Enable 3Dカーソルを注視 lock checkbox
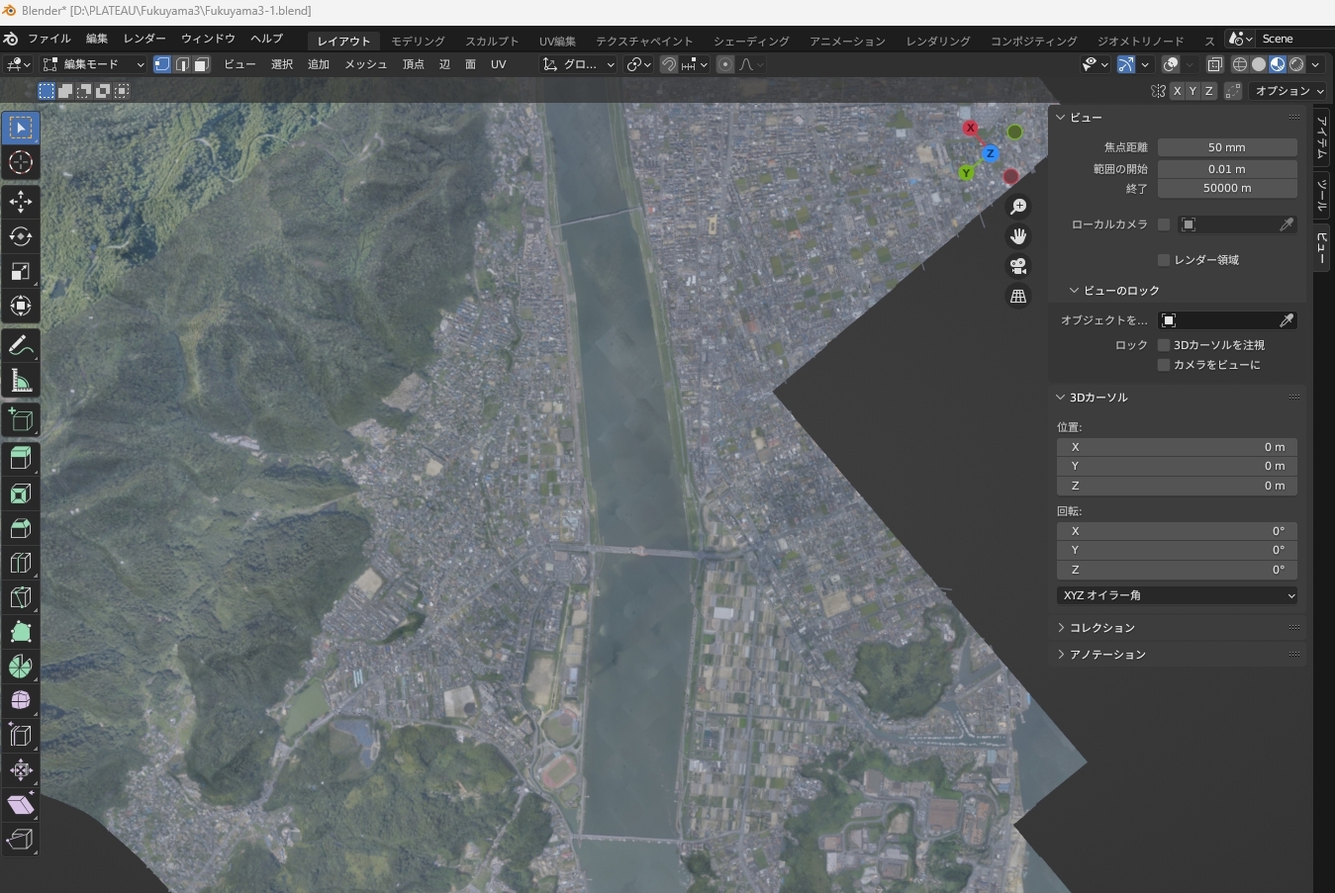This screenshot has width=1335, height=893. point(1164,345)
